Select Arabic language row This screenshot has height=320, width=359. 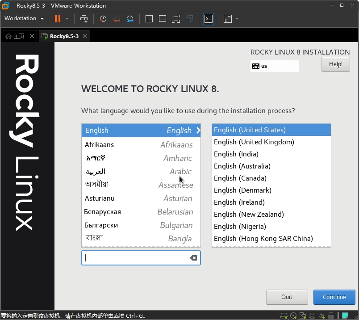(x=141, y=172)
